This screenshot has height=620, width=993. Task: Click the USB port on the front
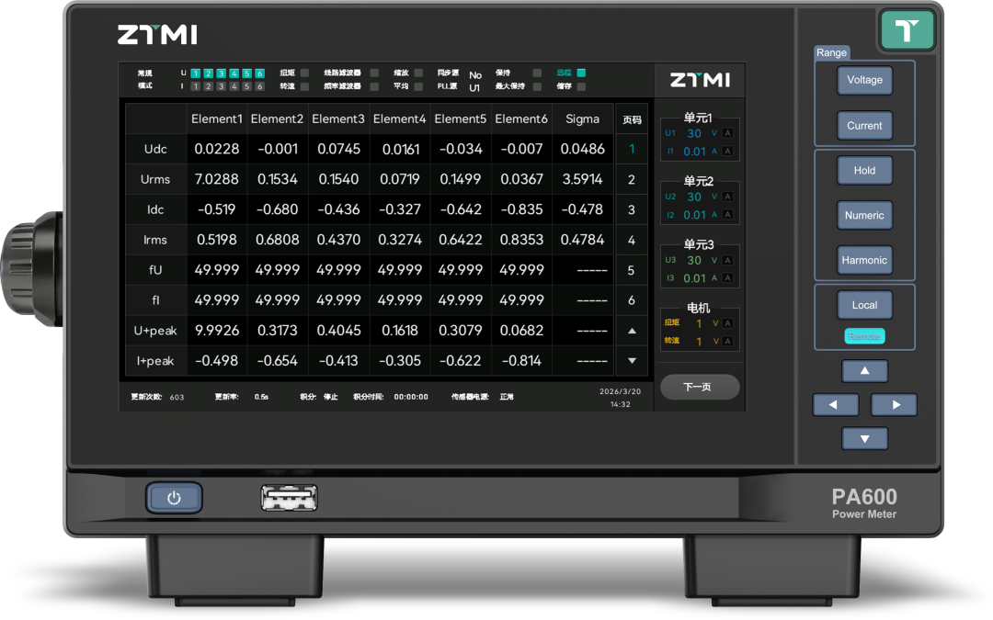[289, 498]
